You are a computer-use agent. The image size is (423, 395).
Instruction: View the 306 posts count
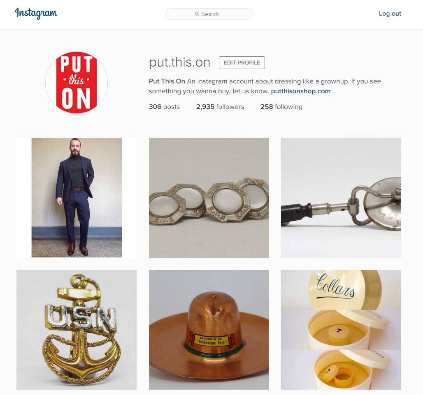[164, 107]
